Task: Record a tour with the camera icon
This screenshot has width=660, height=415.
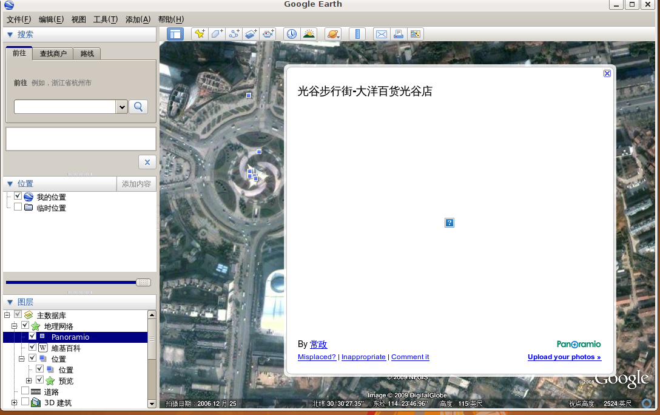Action: 268,34
